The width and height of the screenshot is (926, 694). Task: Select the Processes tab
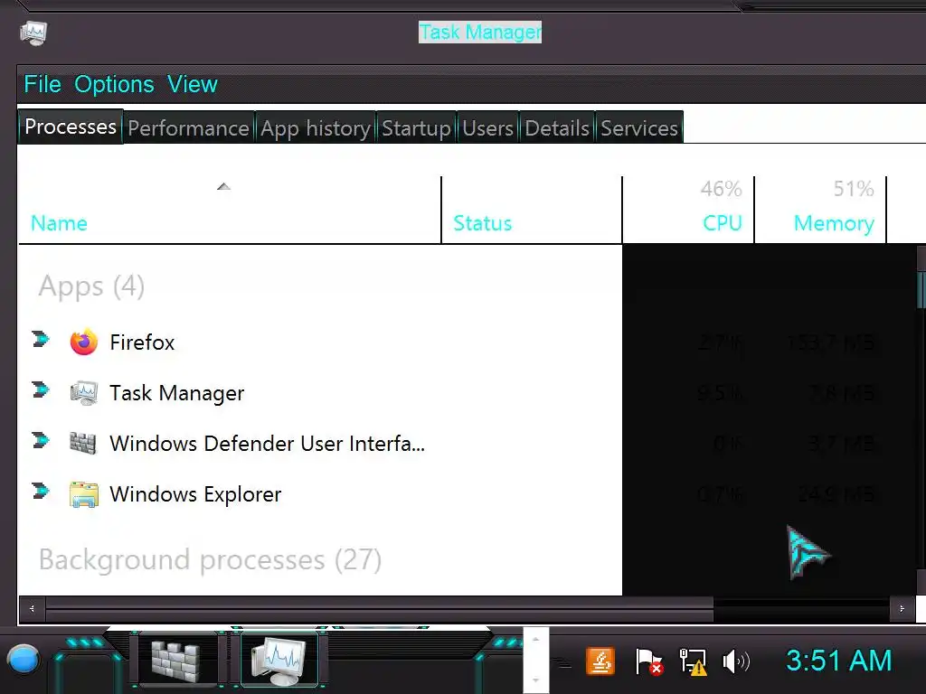[x=71, y=127]
